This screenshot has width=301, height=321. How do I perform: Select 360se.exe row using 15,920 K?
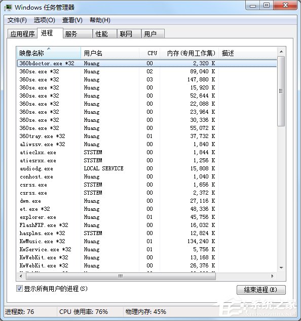coord(147,87)
